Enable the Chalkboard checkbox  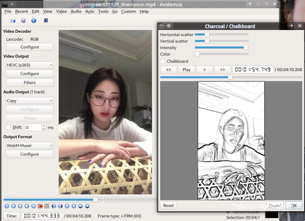point(163,61)
